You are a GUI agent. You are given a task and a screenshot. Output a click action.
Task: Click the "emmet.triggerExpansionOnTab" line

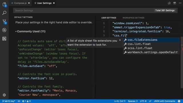(x=142, y=27)
